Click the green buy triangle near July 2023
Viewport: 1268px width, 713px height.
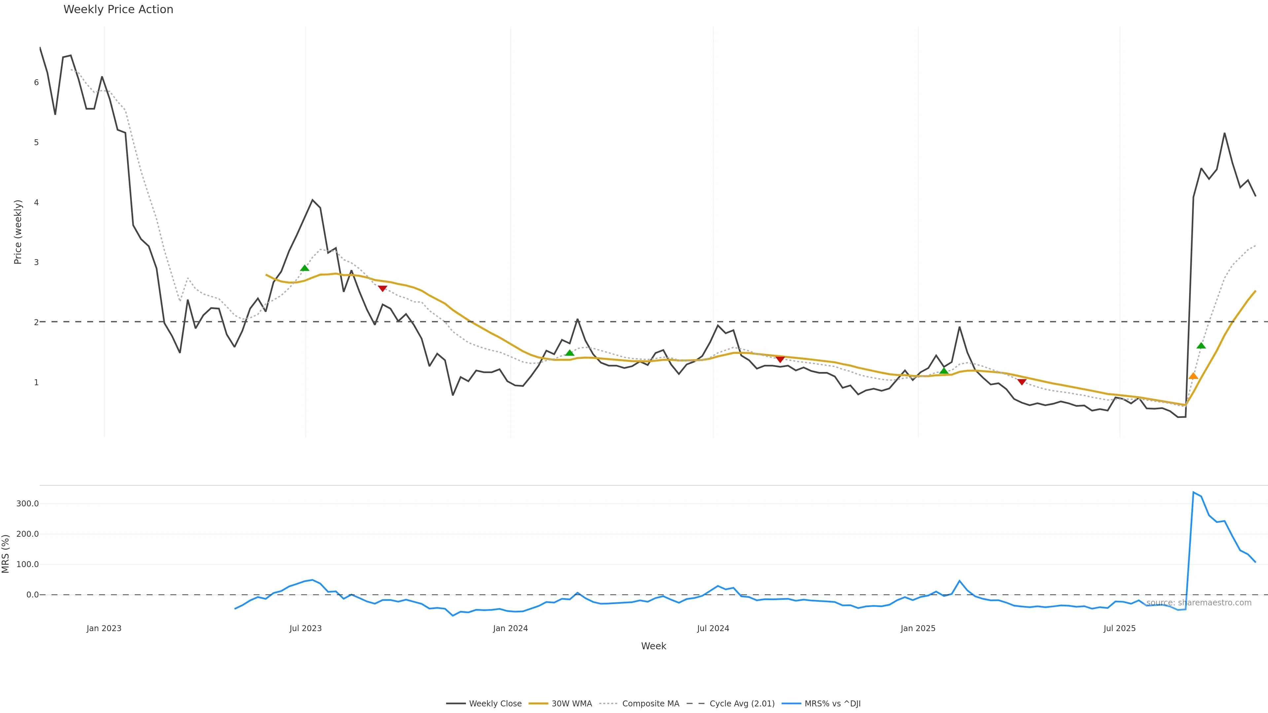point(305,268)
